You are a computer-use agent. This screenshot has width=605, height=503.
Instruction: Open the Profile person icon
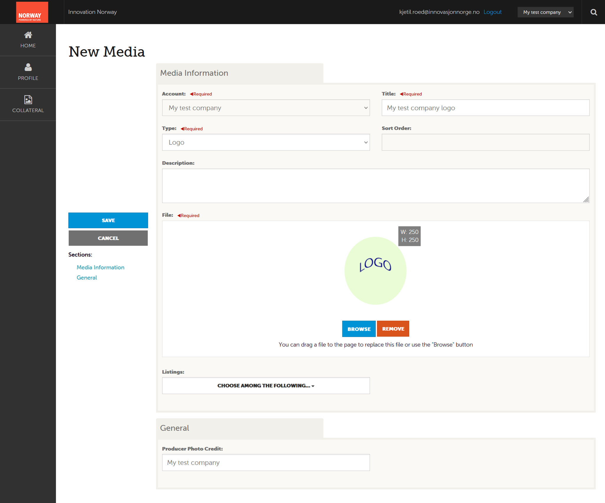[x=28, y=67]
